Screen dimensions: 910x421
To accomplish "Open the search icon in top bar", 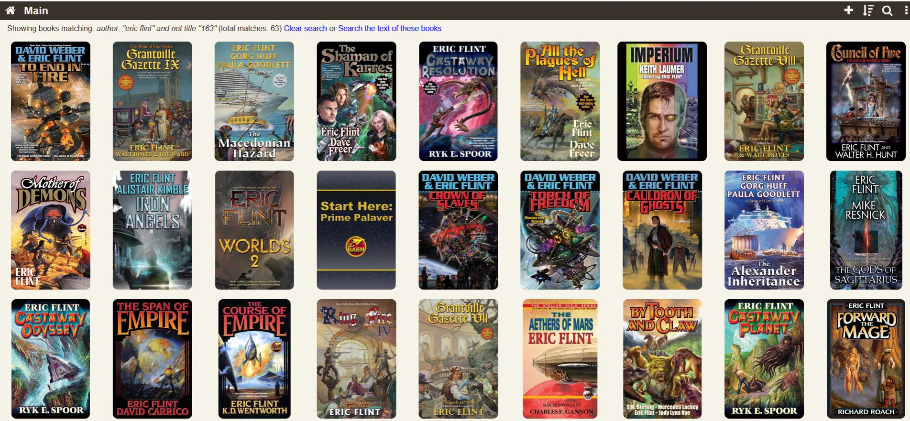I will tap(887, 11).
